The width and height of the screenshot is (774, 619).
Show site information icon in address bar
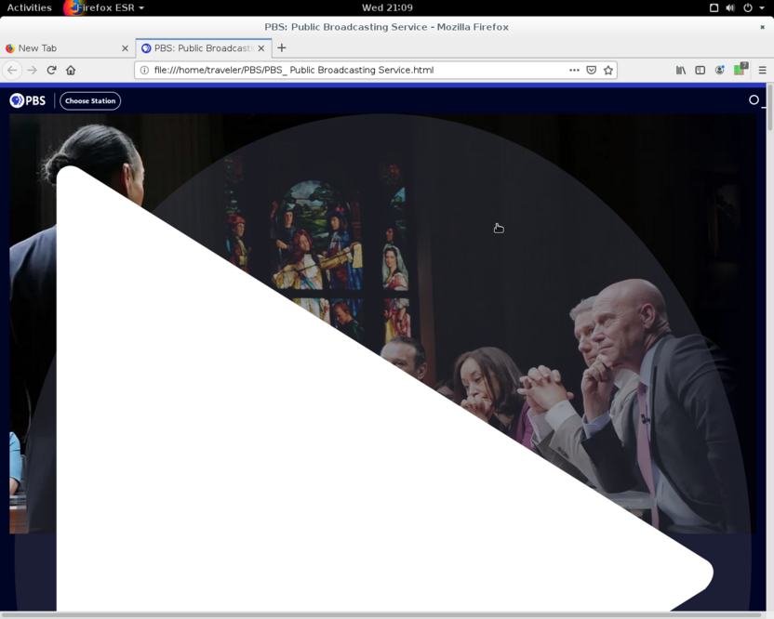click(144, 70)
